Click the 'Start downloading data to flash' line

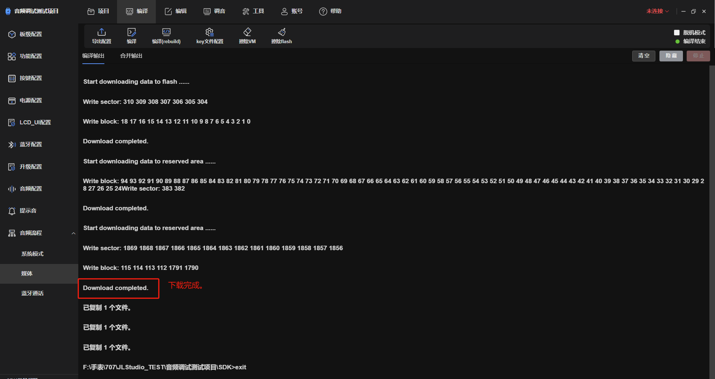pos(136,82)
